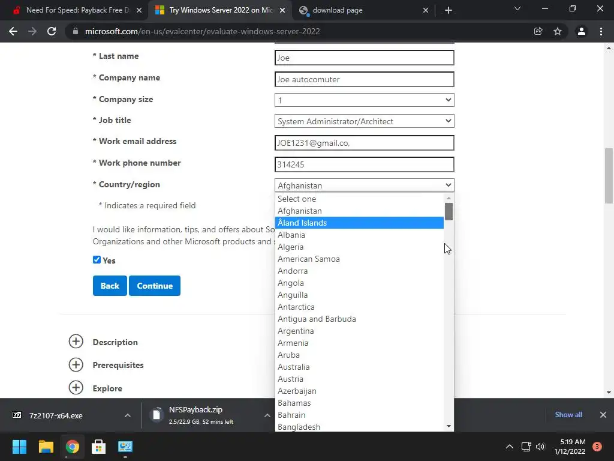Click the Chrome taskbar icon

pos(73,447)
